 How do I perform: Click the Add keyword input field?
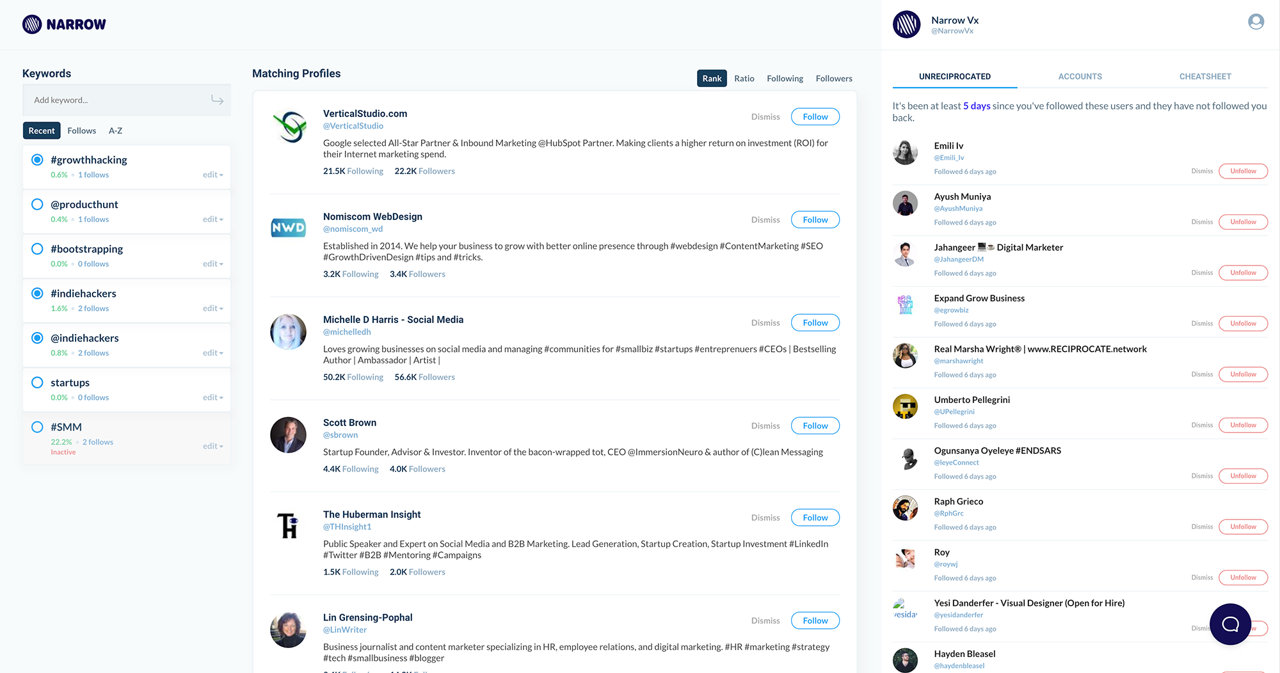coord(118,100)
